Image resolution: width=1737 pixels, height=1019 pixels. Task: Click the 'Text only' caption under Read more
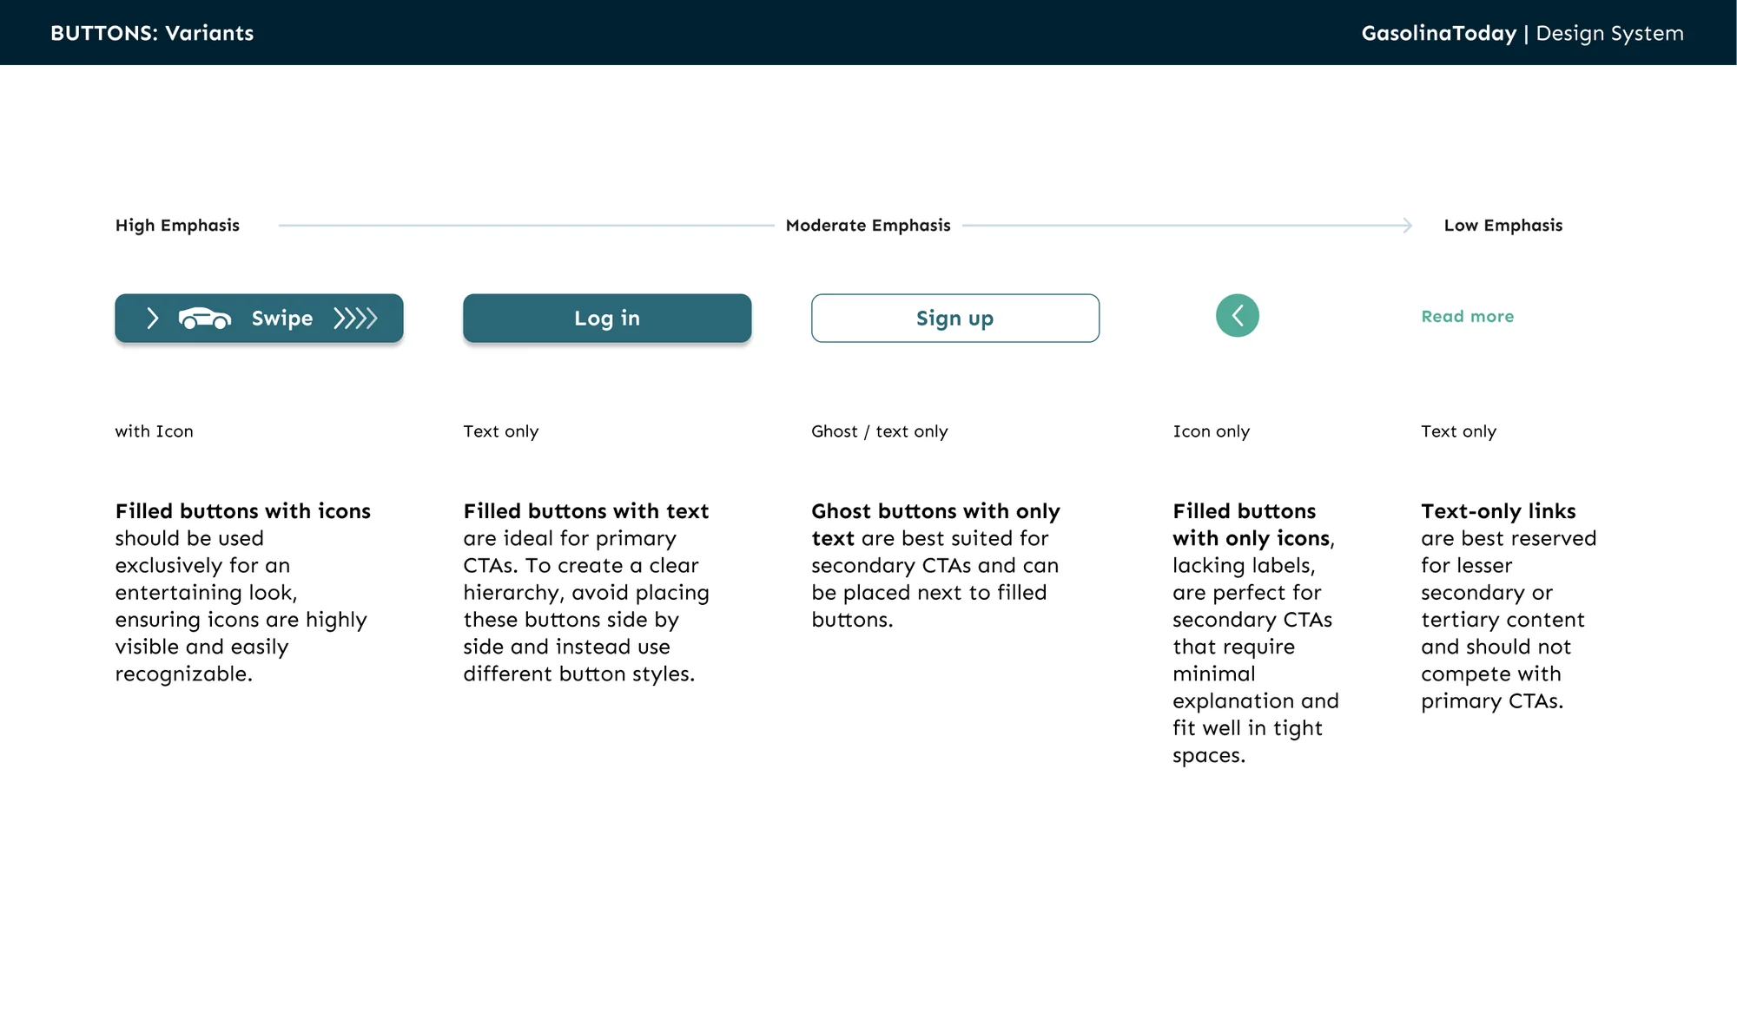pos(1459,431)
